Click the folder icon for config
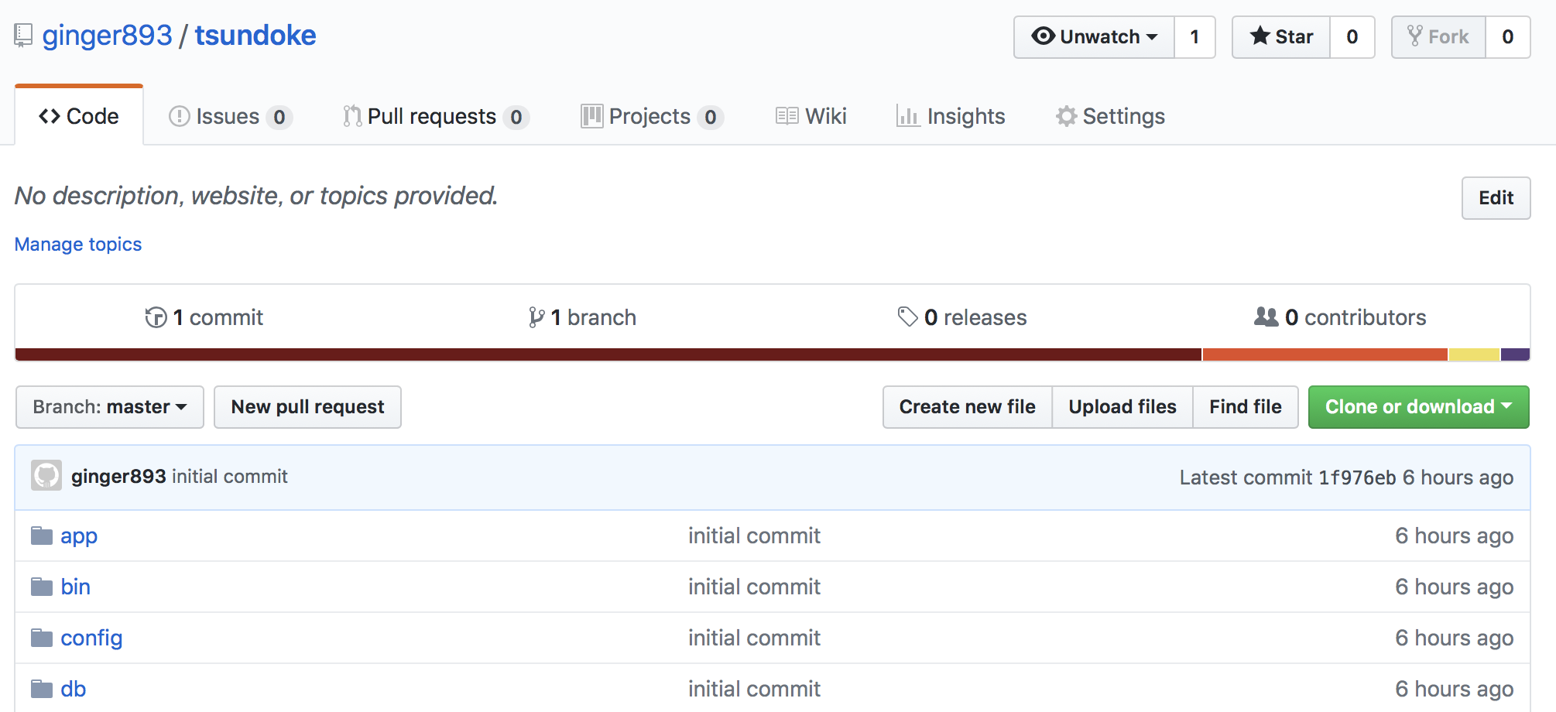Viewport: 1556px width, 712px height. (42, 638)
